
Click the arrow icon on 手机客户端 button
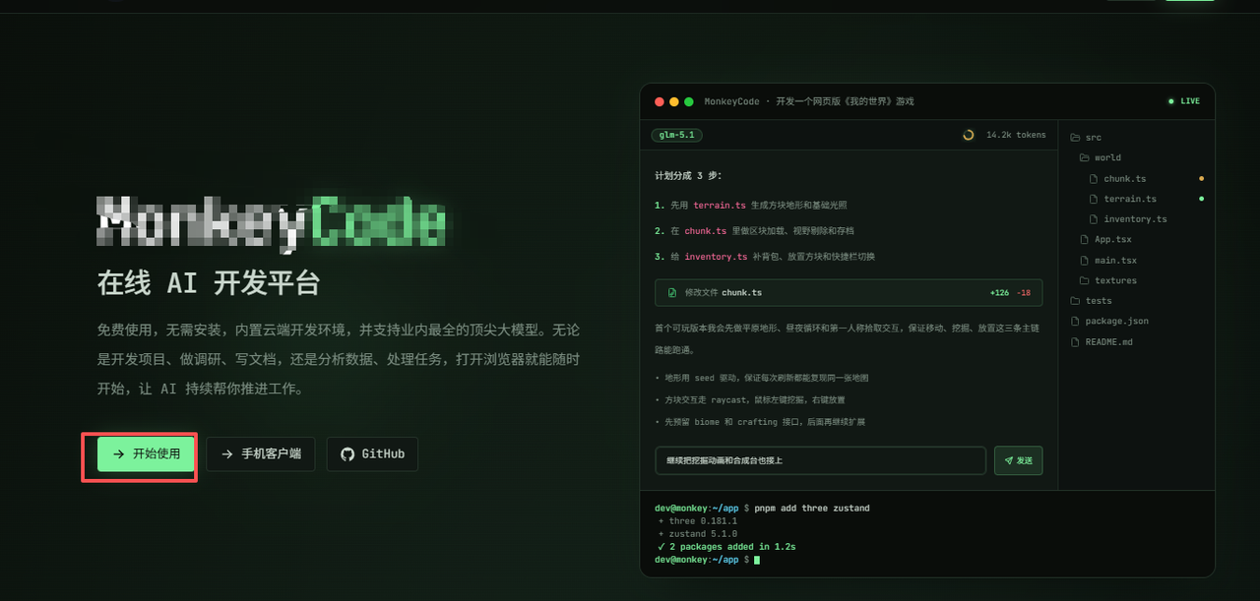227,454
